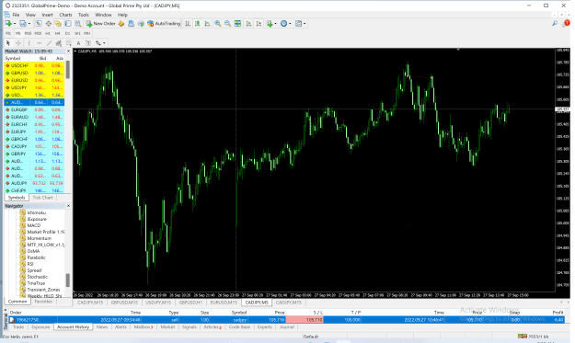This screenshot has height=343, width=575.
Task: Switch to the Journal tab in Terminal
Action: (287, 326)
